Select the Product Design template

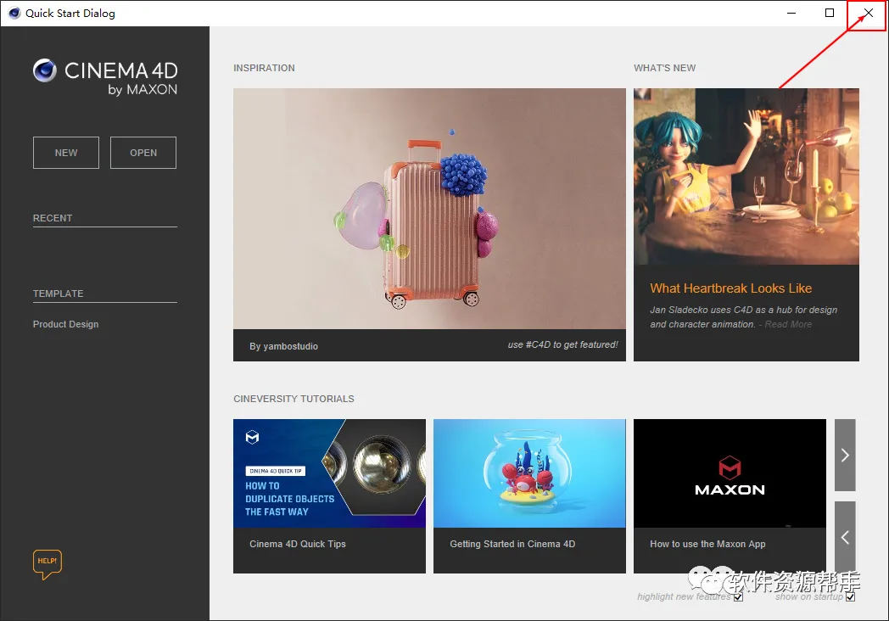click(x=66, y=324)
